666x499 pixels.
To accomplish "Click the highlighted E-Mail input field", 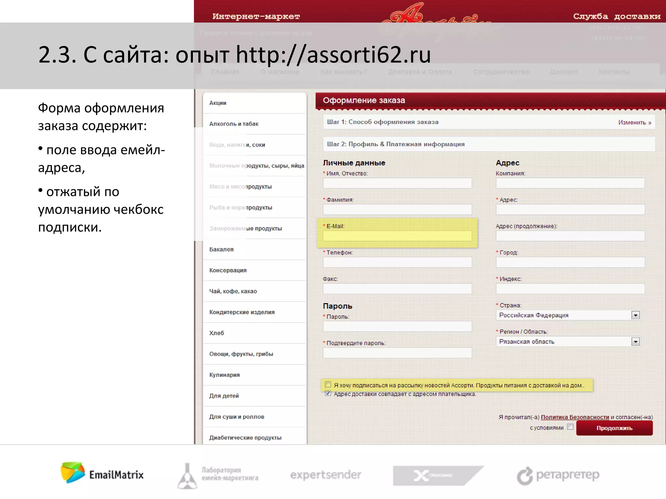I will pos(397,236).
